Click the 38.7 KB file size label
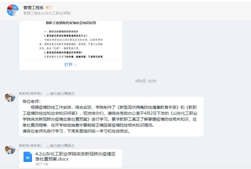Viewport: 251px width, 169px height. (41, 164)
